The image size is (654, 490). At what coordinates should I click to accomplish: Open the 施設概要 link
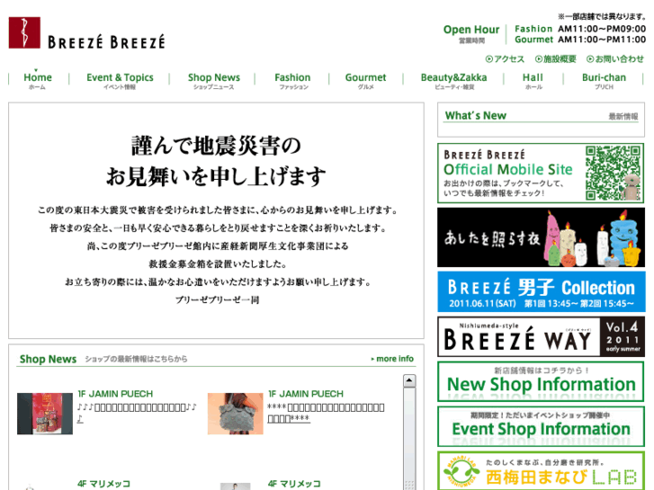(x=556, y=59)
